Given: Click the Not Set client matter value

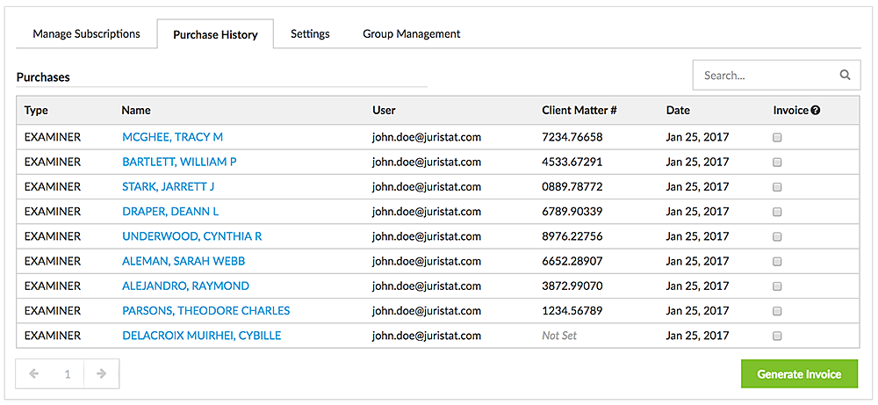Looking at the screenshot, I should [x=559, y=336].
